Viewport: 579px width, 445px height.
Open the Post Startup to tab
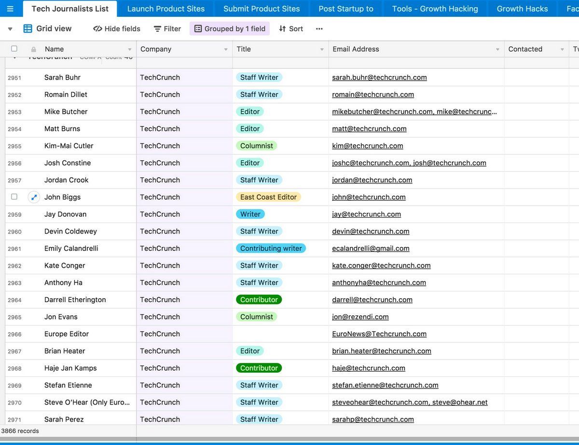click(x=346, y=9)
